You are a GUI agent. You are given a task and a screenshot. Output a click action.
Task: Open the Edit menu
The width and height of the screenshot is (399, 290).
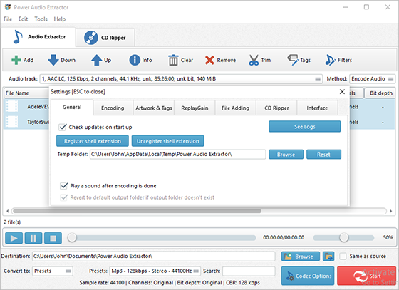pyautogui.click(x=23, y=19)
